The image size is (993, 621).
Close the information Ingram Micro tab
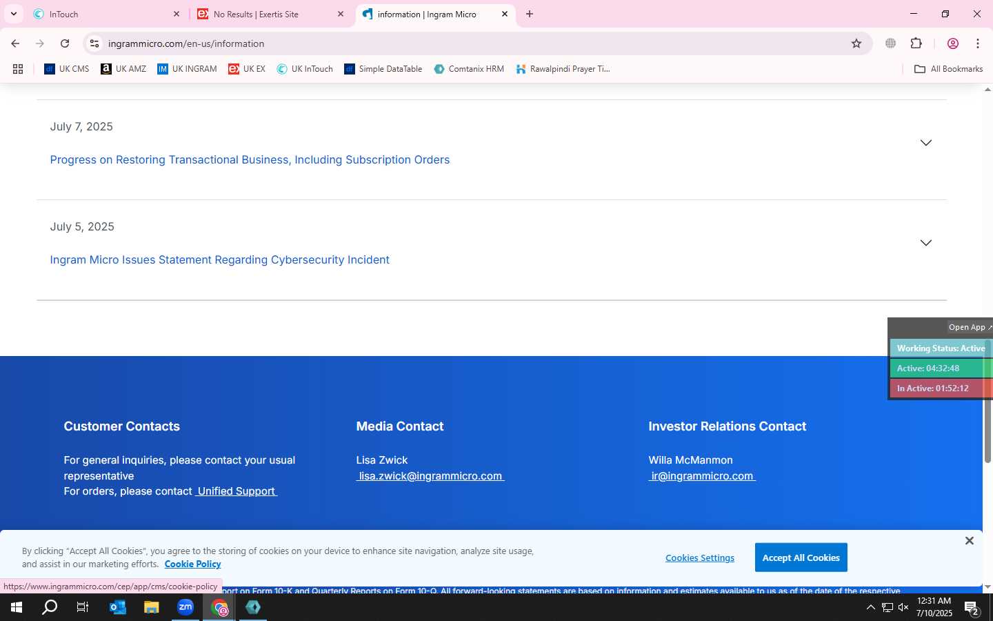[x=505, y=14]
